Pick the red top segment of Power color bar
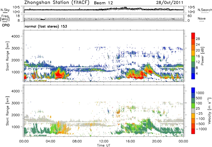The height and width of the screenshot is (147, 212). 193,36
